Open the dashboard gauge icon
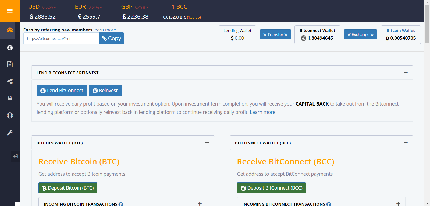430x206 pixels. (10, 30)
